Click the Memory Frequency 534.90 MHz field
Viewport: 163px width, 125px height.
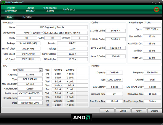point(152,72)
